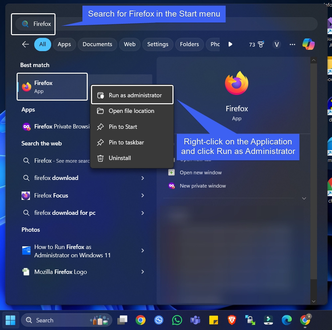Expand the Firefox Focus result arrow
Image resolution: width=332 pixels, height=330 pixels.
(x=143, y=196)
